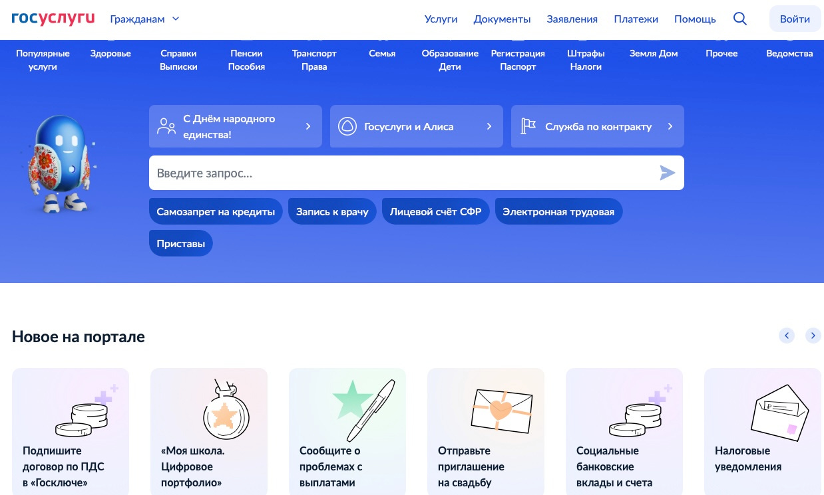
Task: Click the coins icon on Социальные банковские вклады card
Action: tap(640, 411)
